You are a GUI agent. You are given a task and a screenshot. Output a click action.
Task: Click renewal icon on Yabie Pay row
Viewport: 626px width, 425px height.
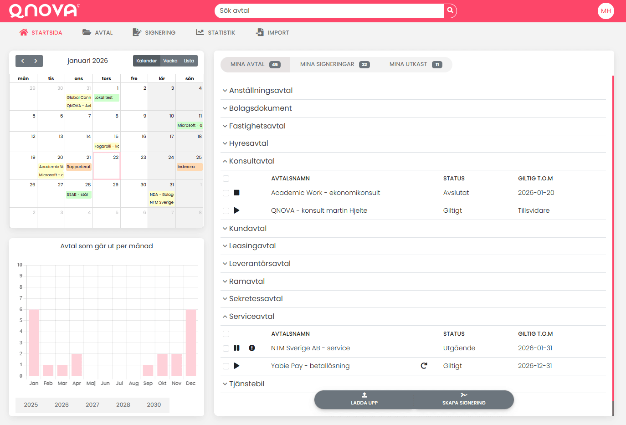tap(424, 366)
